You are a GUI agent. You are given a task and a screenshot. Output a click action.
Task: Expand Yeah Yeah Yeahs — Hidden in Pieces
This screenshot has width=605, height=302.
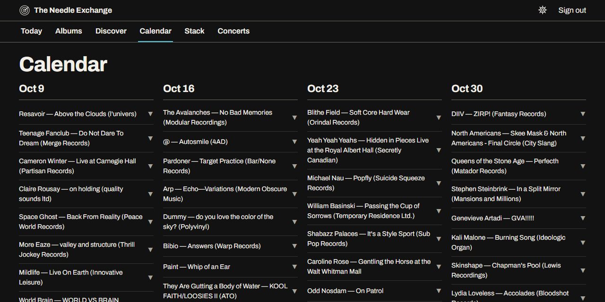pyautogui.click(x=374, y=150)
